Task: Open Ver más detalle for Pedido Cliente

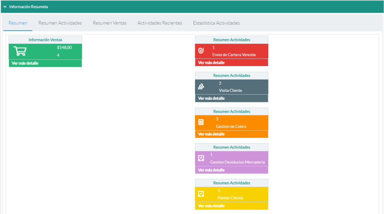Action: pyautogui.click(x=211, y=206)
